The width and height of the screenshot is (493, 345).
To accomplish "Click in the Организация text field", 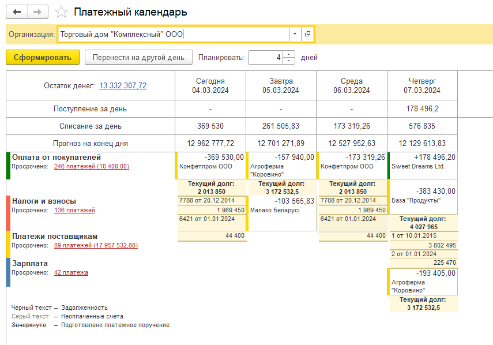I will click(173, 34).
